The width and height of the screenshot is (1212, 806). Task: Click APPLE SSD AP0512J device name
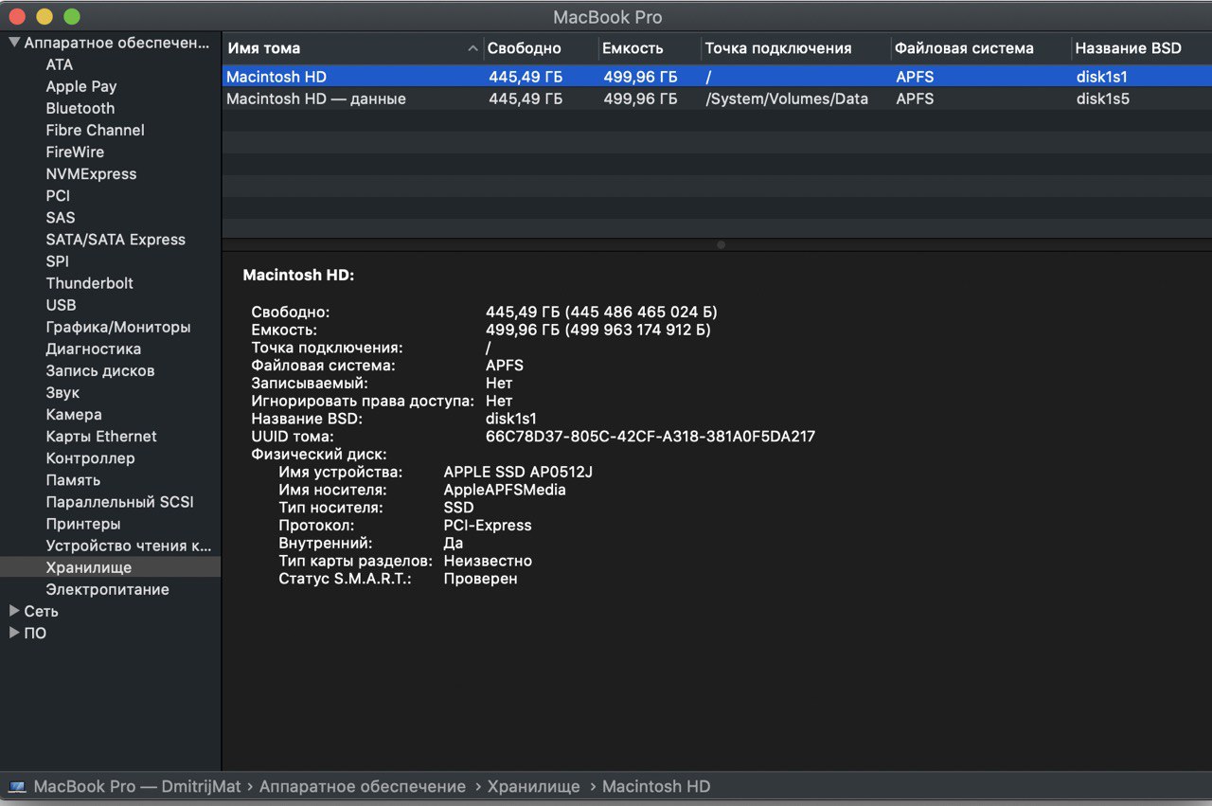[518, 472]
